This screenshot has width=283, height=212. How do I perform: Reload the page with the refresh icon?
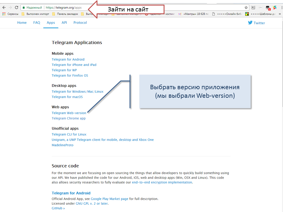click(x=17, y=7)
